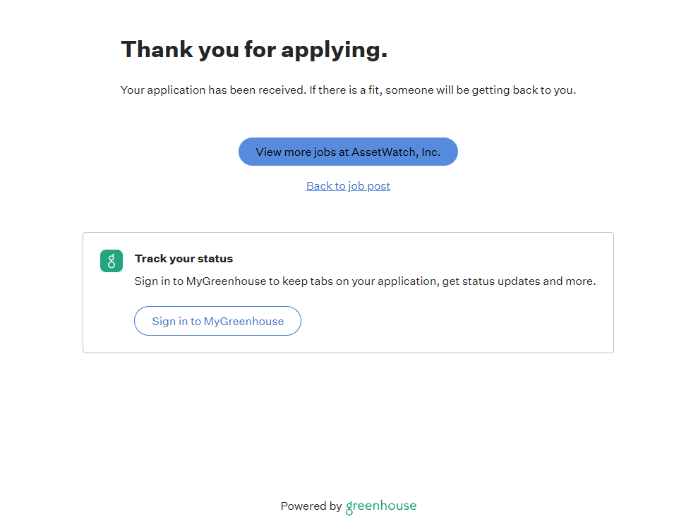The image size is (686, 531).
Task: Click "MyGreenhouse" in the status description sentence
Action: tap(227, 281)
